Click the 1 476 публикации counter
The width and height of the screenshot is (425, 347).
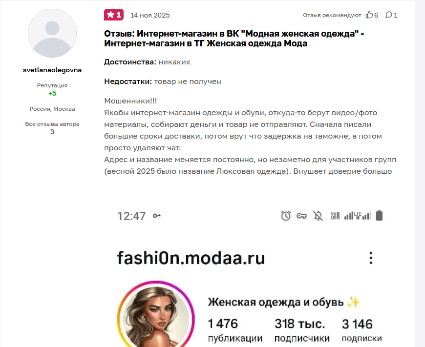click(x=235, y=330)
